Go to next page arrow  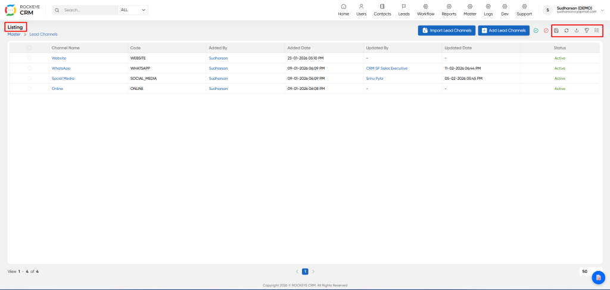313,272
